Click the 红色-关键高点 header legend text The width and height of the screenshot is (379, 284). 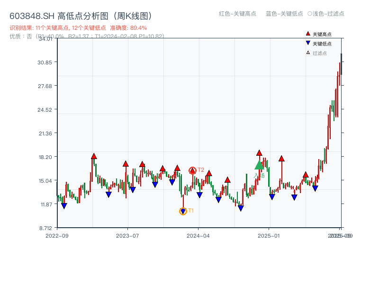[x=237, y=14]
